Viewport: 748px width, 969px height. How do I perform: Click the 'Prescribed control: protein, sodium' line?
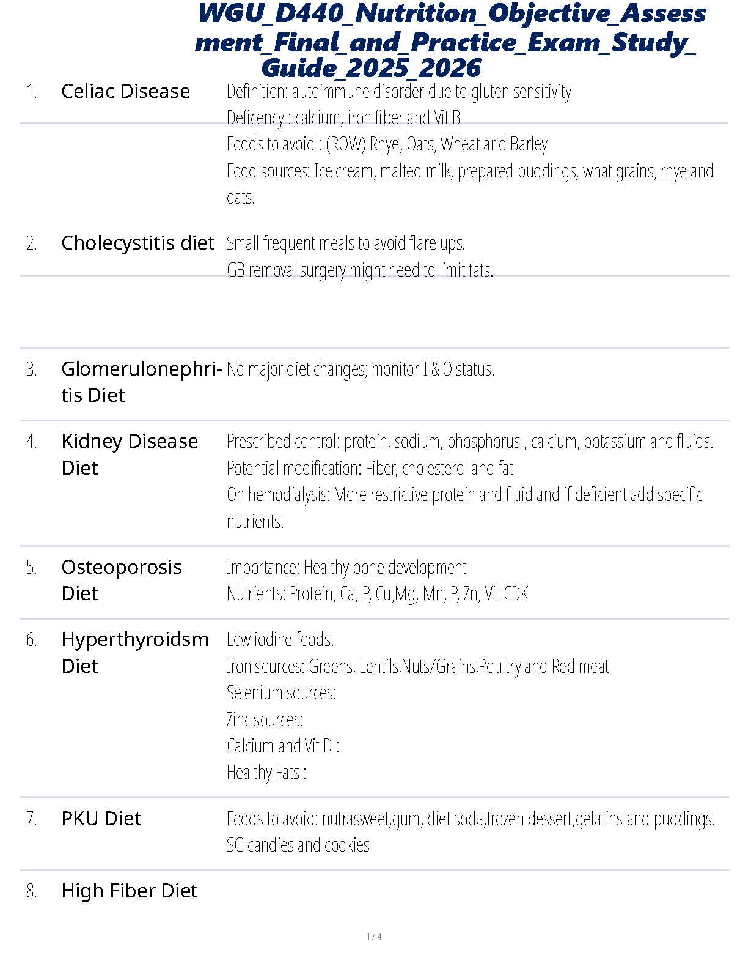click(x=469, y=441)
